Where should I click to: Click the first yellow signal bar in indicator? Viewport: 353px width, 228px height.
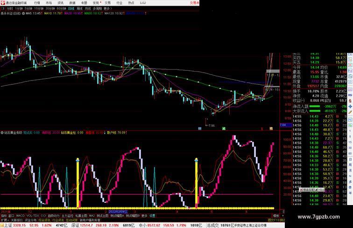(x=78, y=183)
